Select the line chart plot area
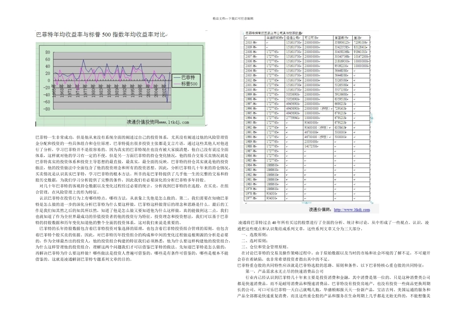The height and width of the screenshot is (329, 466). coord(112,80)
